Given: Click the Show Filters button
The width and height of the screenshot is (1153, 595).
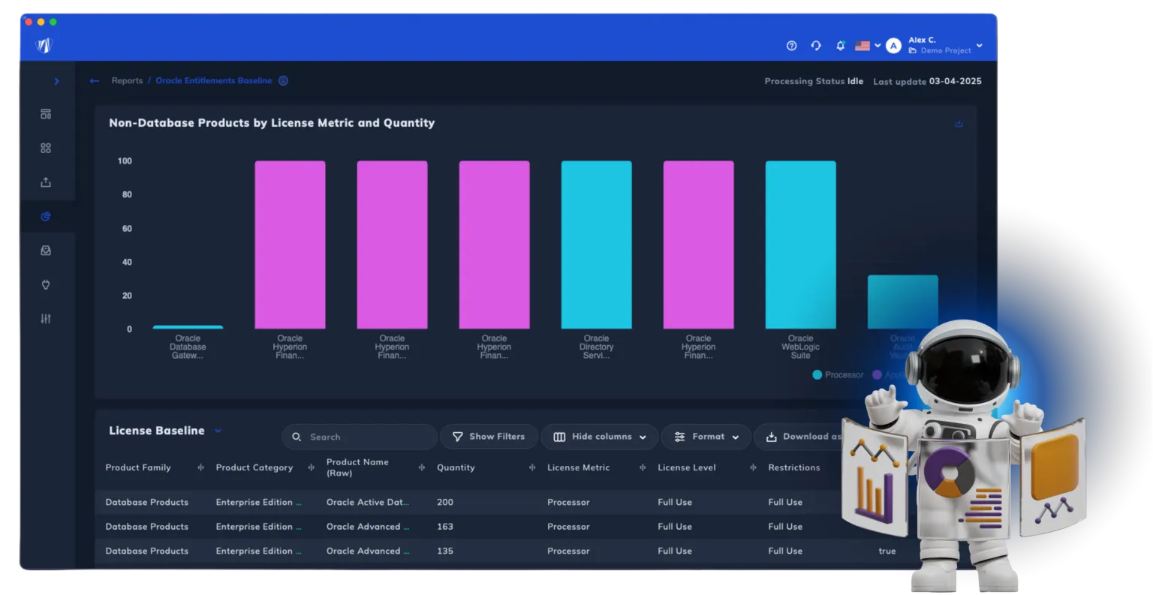Looking at the screenshot, I should (489, 436).
